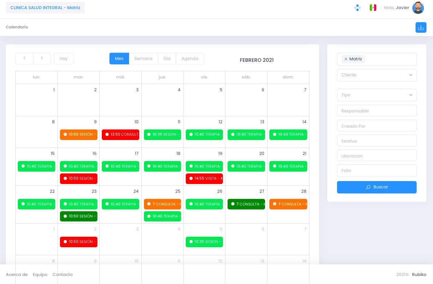Open the diamond apps icon in header
The height and width of the screenshot is (284, 433).
357,8
